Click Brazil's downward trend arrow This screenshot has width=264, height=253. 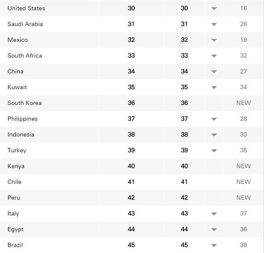214,245
